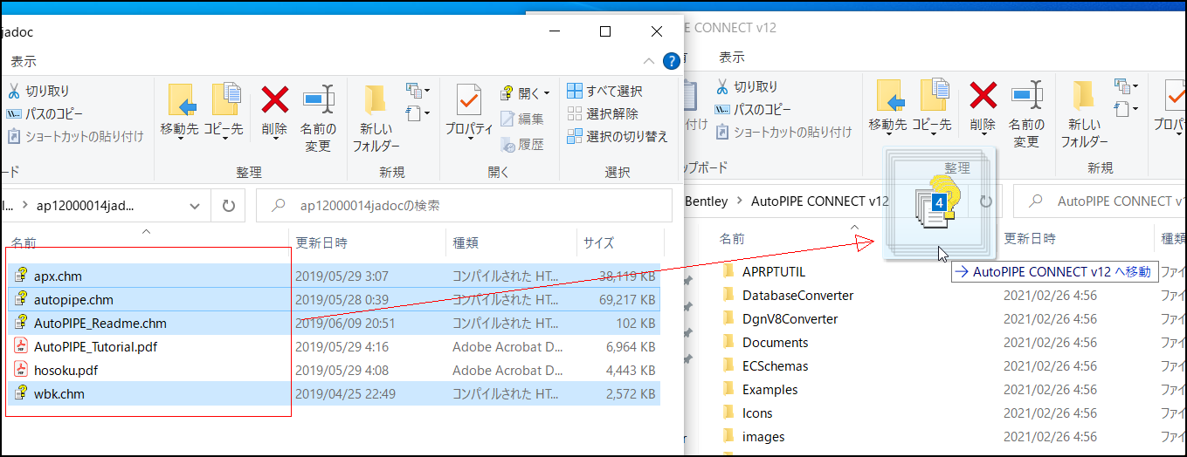This screenshot has width=1187, height=457.
Task: Click 選択の切り替え in left window
Action: tap(617, 136)
